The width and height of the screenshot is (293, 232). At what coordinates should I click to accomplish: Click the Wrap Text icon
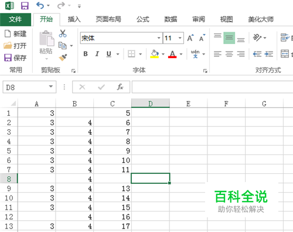(285, 38)
